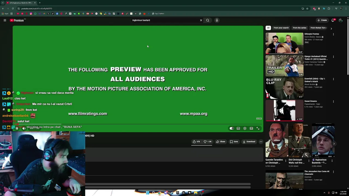Open the Chrome three-dot menu
The image size is (349, 196).
click(346, 8)
